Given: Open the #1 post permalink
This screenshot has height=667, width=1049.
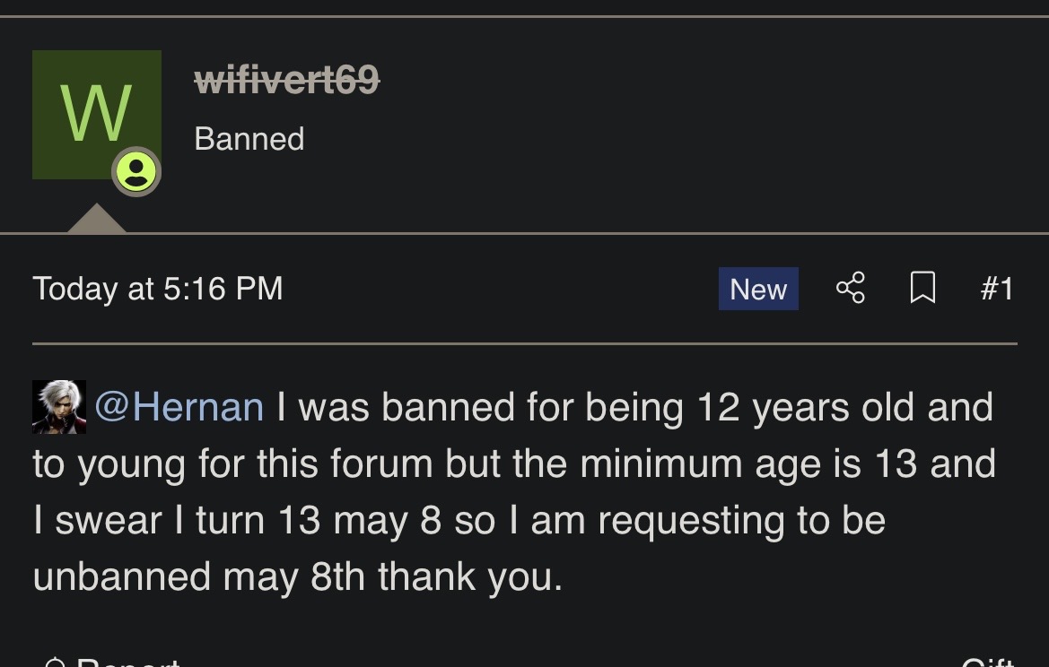Looking at the screenshot, I should [x=996, y=289].
